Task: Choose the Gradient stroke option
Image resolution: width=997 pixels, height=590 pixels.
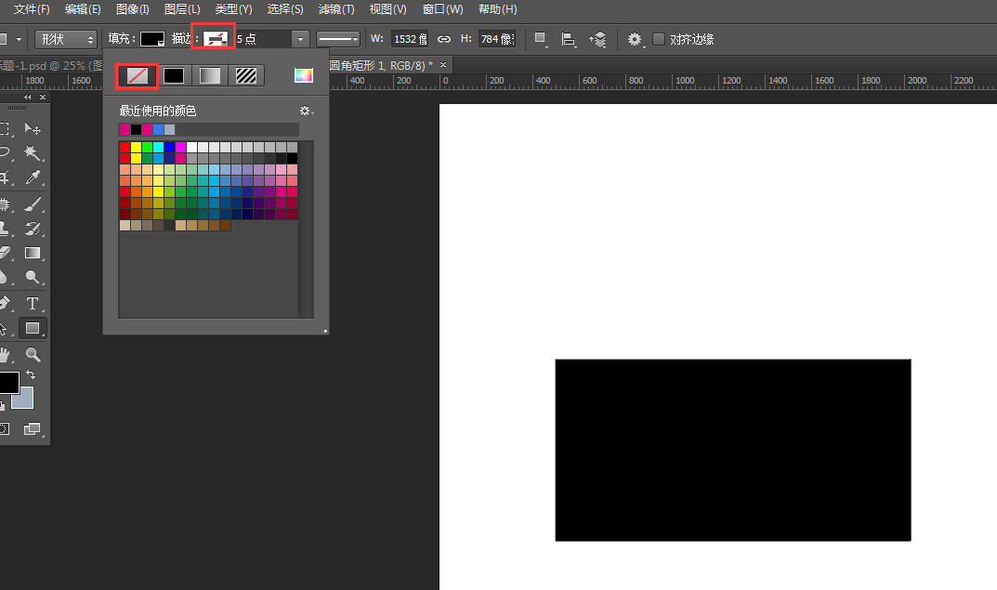Action: [210, 75]
